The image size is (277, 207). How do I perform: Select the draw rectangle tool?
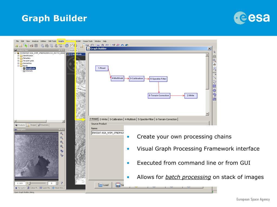pos(215,86)
